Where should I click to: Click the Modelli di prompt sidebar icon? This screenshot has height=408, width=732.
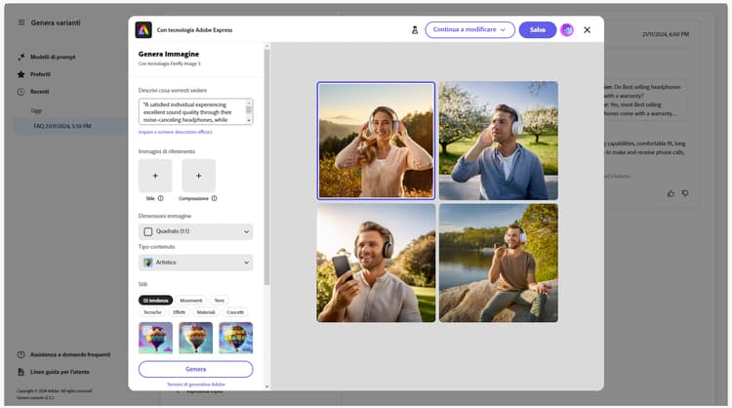(x=21, y=57)
